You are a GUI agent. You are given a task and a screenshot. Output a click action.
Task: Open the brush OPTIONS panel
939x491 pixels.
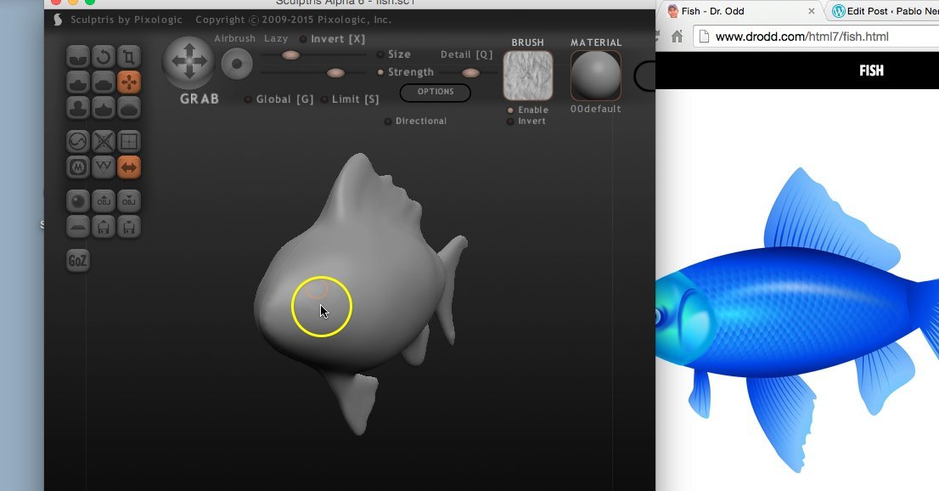435,93
